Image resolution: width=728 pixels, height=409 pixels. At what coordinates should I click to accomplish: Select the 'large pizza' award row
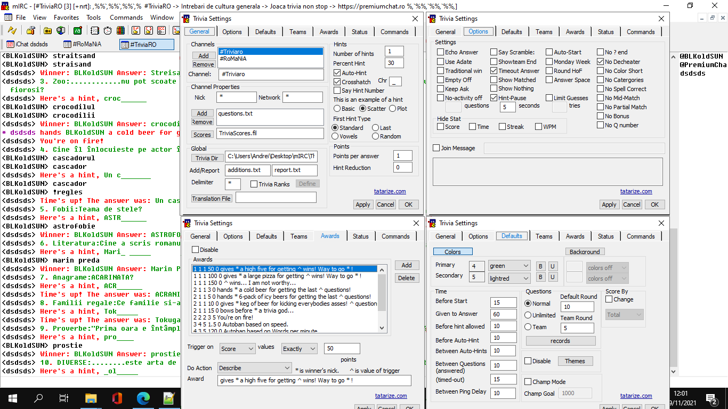click(x=285, y=276)
